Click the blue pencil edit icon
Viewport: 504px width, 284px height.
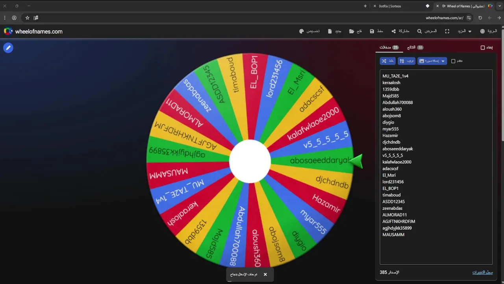[8, 48]
